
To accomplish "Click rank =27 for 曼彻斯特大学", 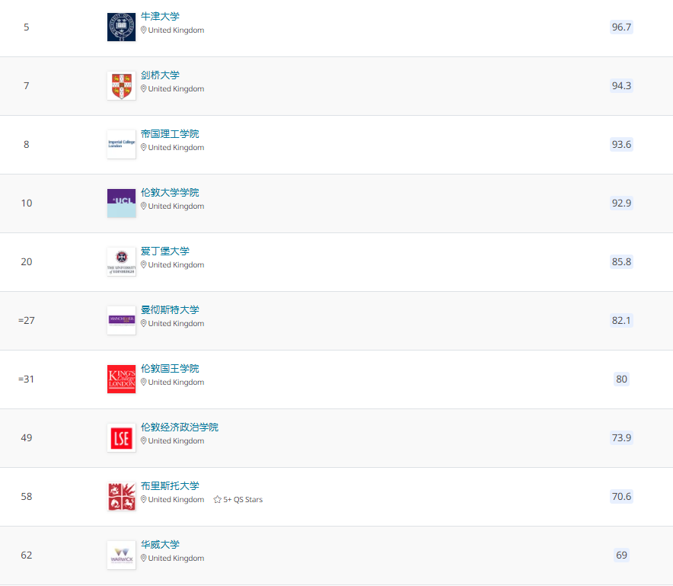I will (27, 321).
